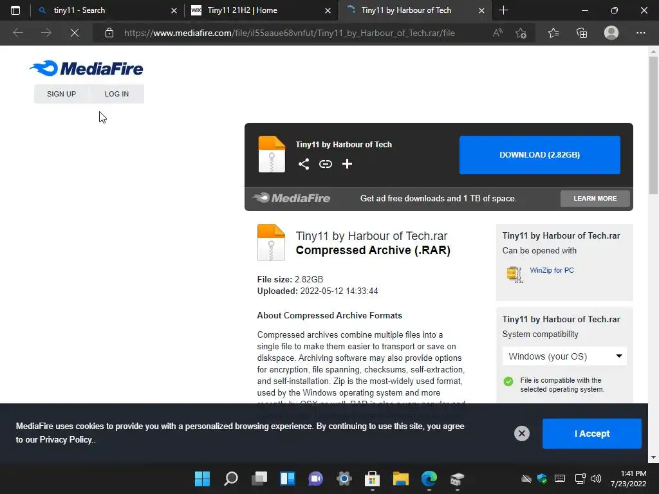Click the LOG IN button
Screen dimensions: 659x494
point(117,94)
